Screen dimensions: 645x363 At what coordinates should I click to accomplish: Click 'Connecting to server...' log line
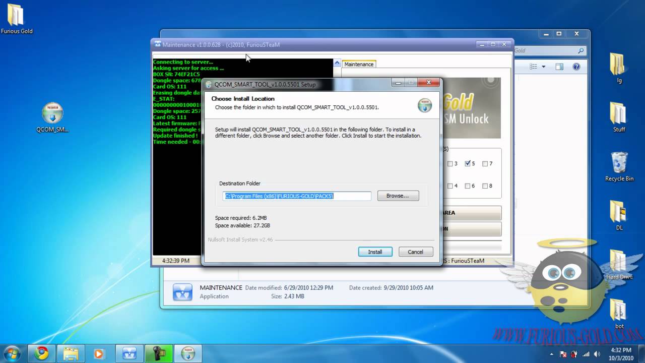[183, 62]
